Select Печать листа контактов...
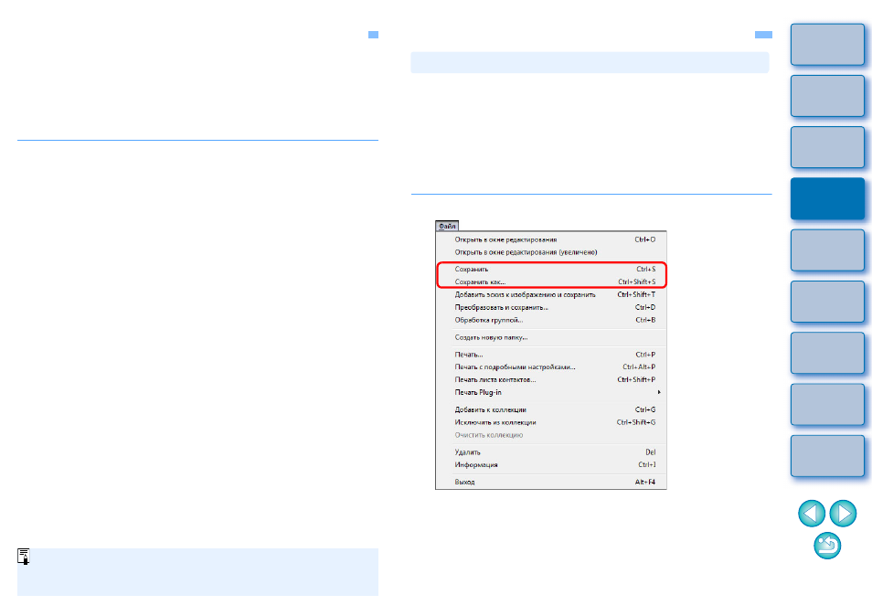This screenshot has height=616, width=872. coord(550,379)
